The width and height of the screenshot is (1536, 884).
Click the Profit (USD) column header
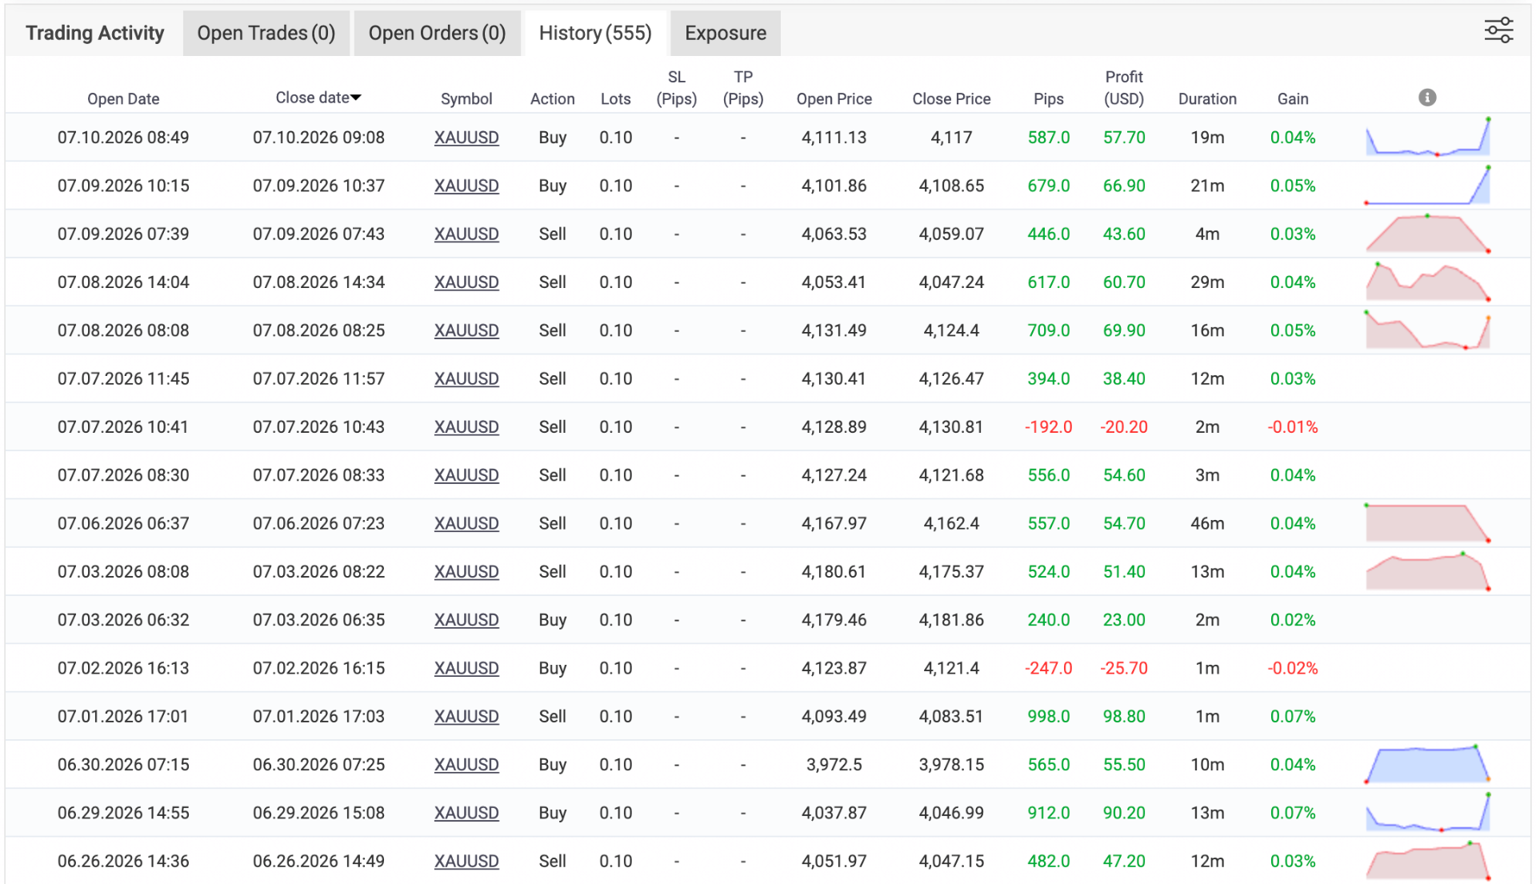[x=1124, y=88]
